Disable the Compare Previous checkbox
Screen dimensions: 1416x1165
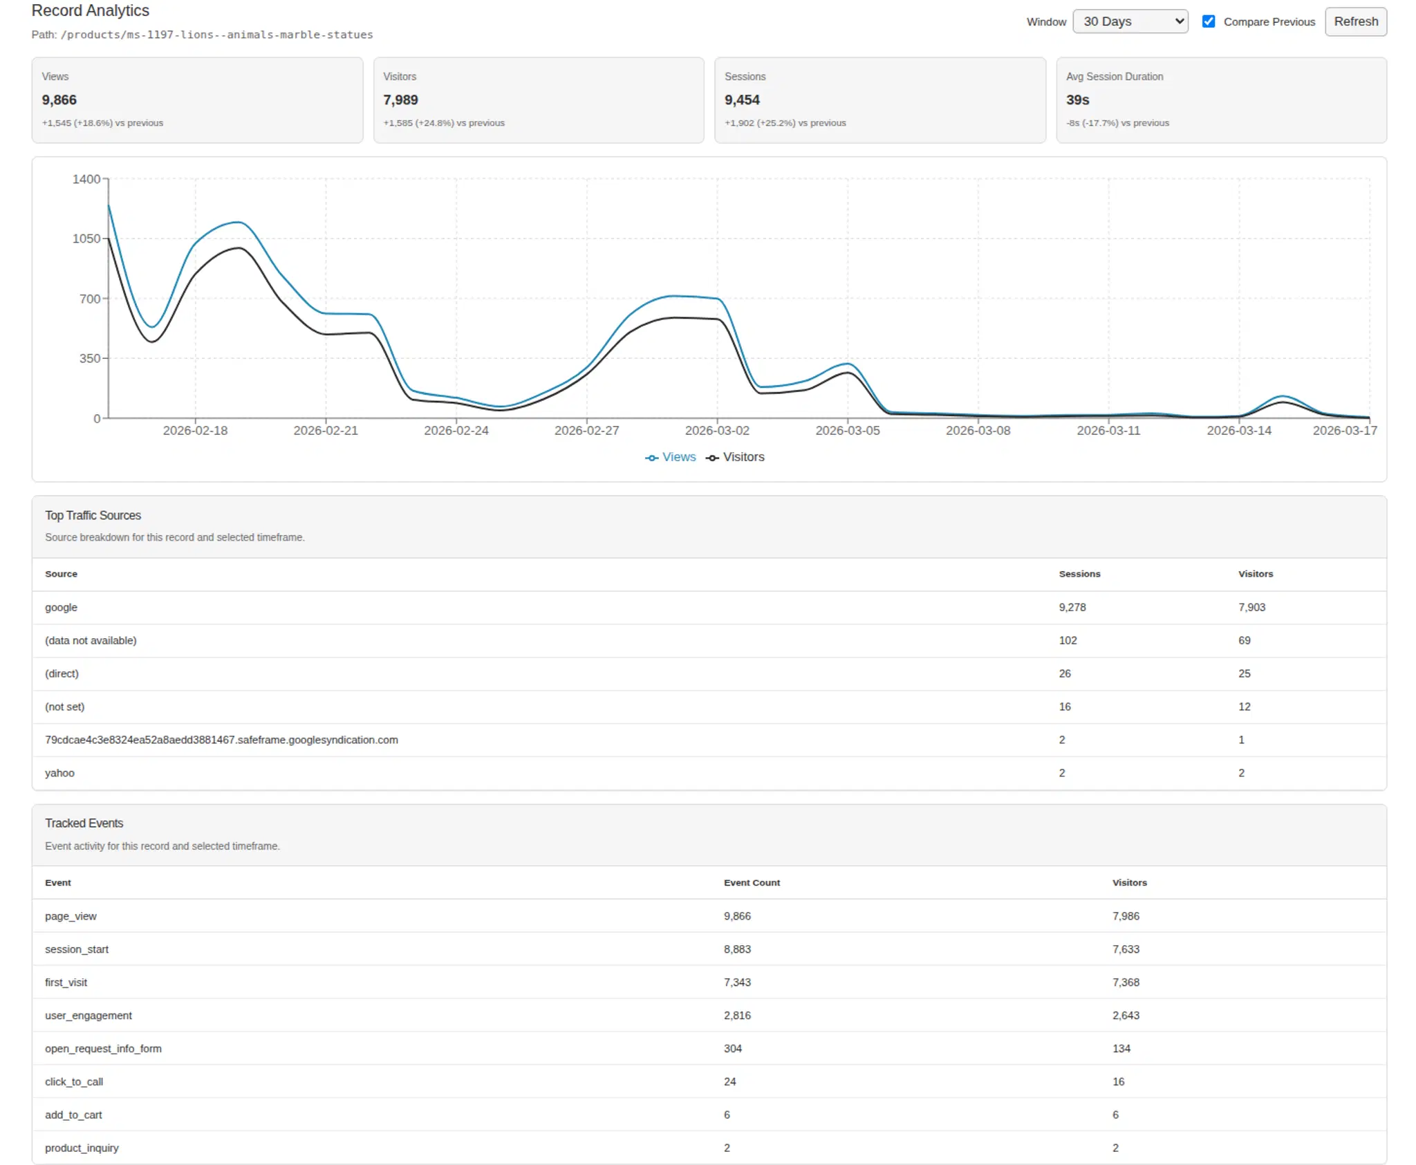coord(1209,21)
